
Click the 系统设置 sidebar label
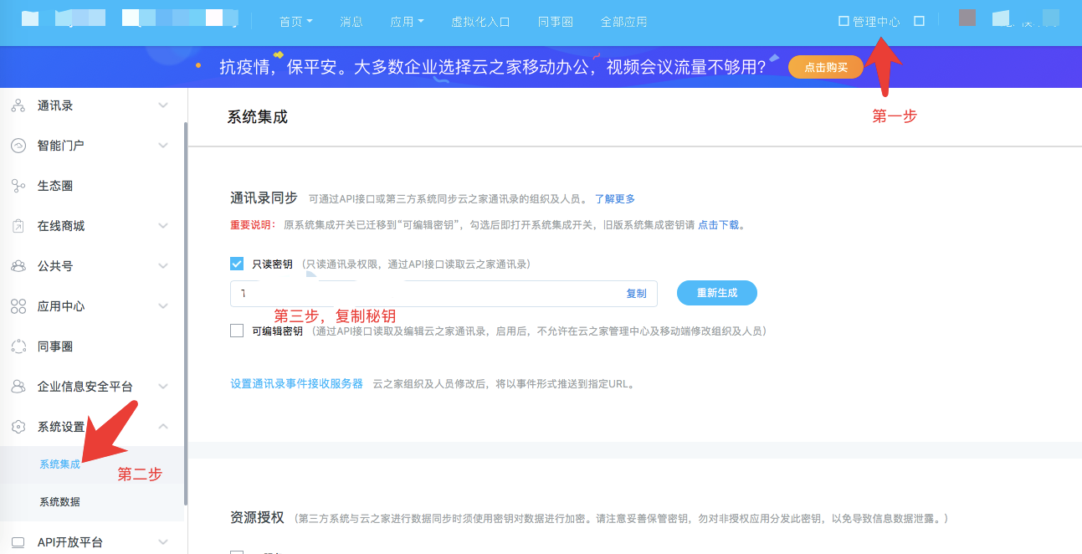tap(61, 427)
